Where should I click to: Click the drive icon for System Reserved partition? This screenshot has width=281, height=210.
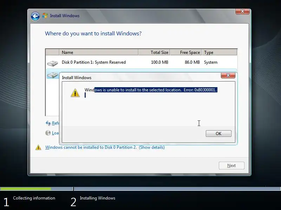click(52, 63)
